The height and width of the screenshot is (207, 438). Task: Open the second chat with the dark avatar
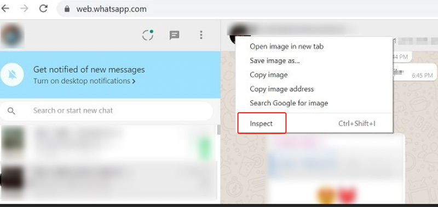109,180
